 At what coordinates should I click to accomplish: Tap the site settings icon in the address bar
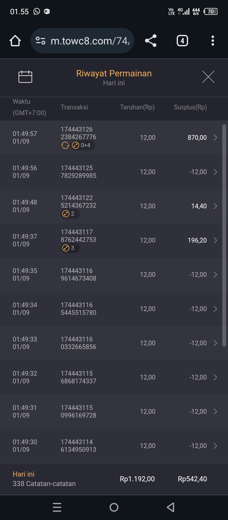tap(41, 41)
